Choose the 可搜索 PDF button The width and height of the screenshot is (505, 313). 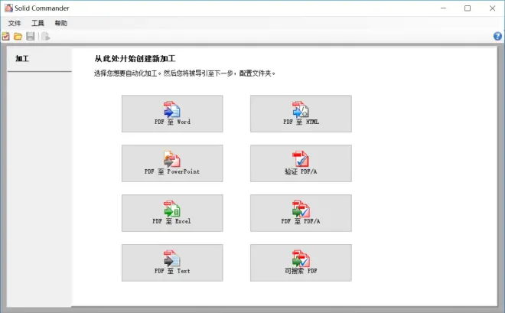tap(301, 262)
